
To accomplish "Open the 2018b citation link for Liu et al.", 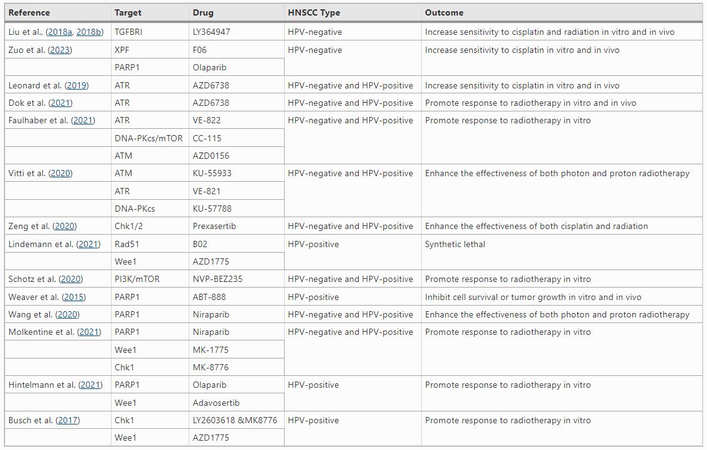I will (89, 32).
